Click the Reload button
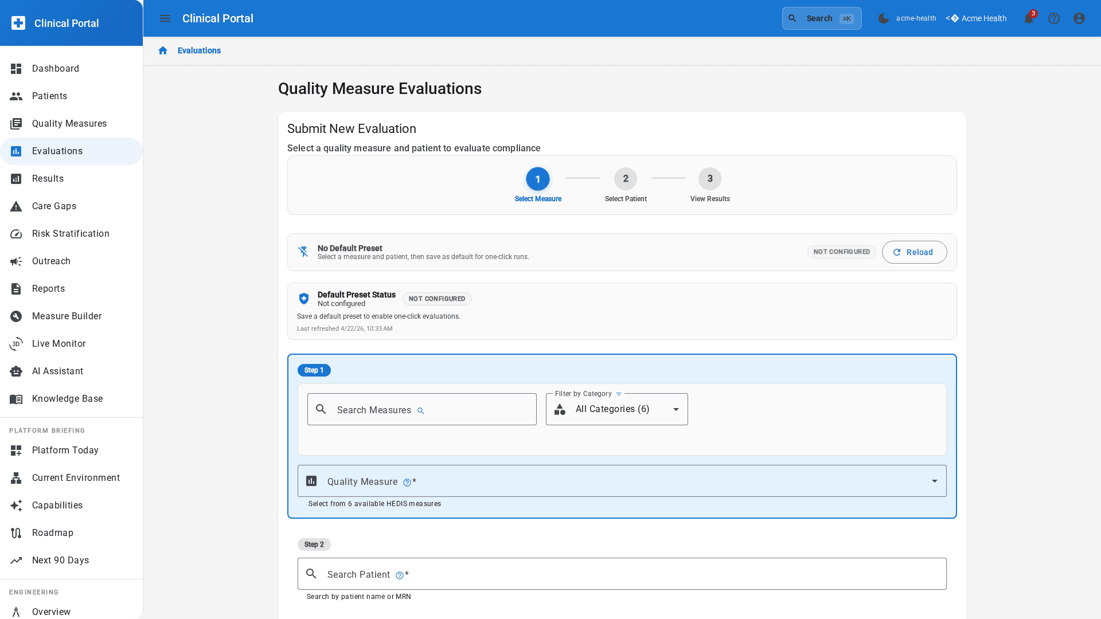The width and height of the screenshot is (1101, 619). 914,252
